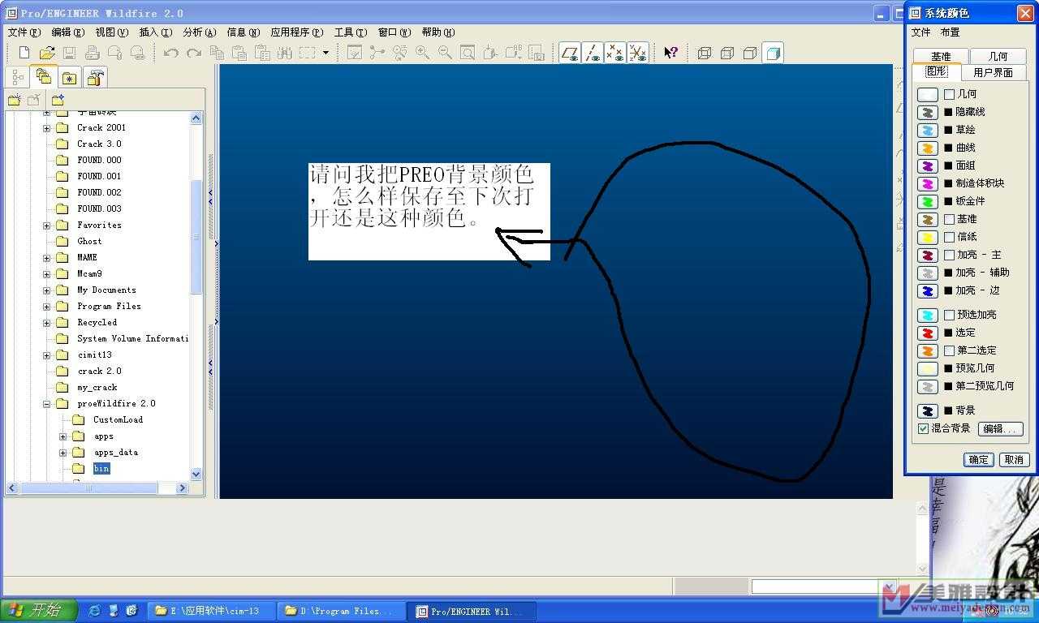Toggle the 背景 checkbox
The image size is (1039, 623).
(x=948, y=410)
